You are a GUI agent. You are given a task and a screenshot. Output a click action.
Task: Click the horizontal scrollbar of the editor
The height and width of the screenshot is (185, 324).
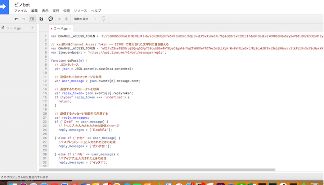pos(157,170)
